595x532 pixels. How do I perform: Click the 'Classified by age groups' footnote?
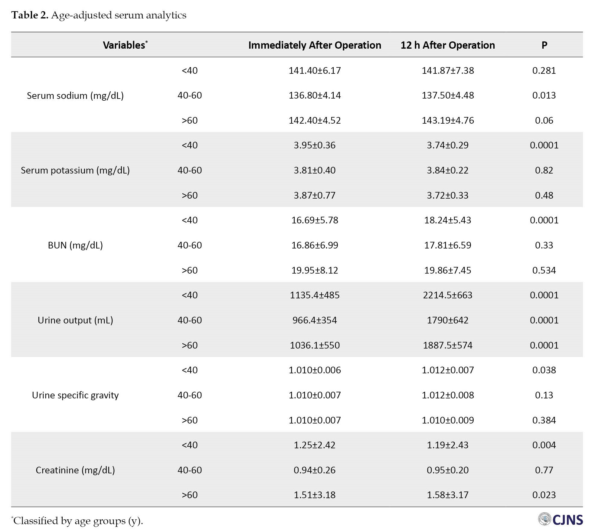[78, 521]
